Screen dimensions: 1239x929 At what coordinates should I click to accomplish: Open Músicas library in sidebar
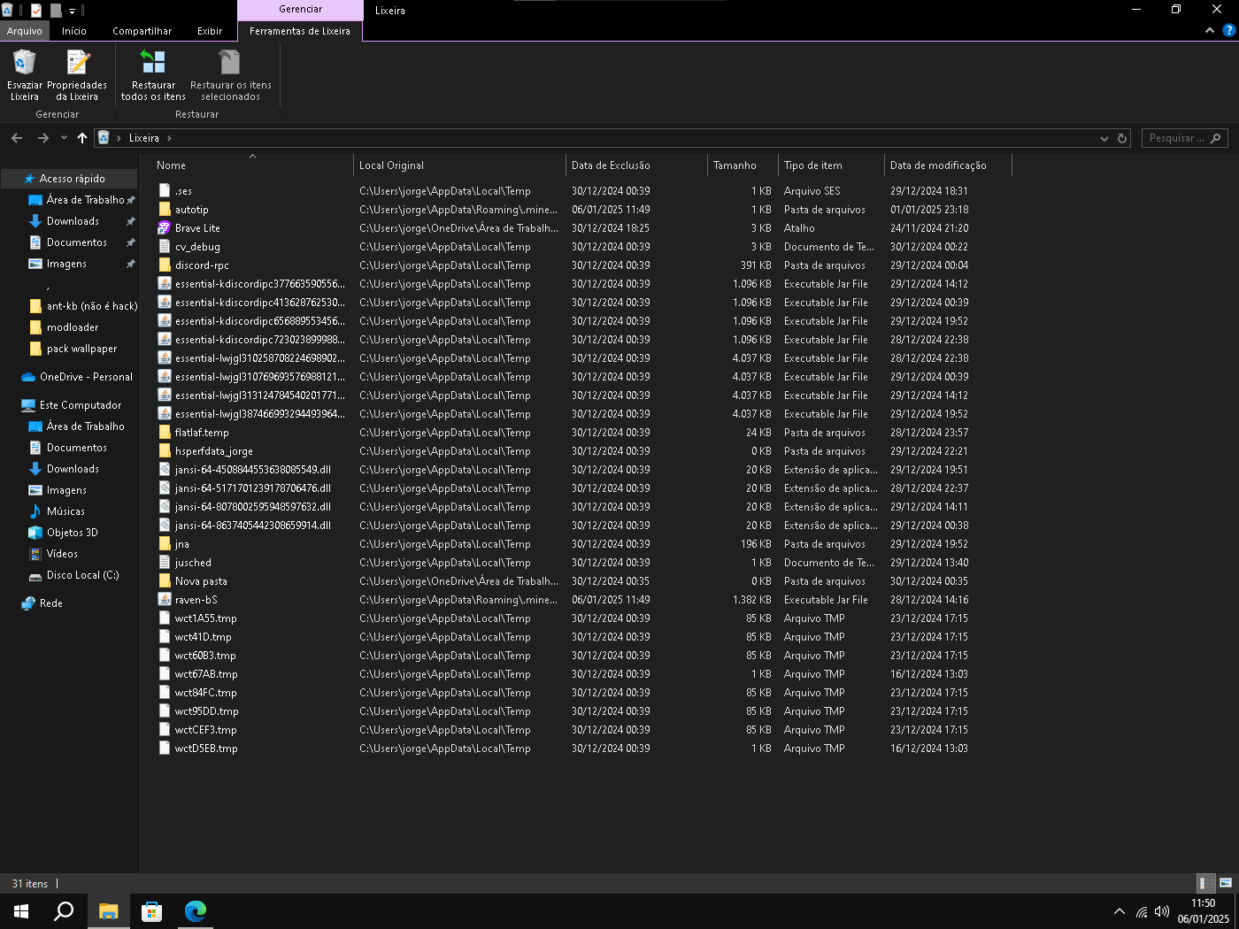click(x=65, y=511)
